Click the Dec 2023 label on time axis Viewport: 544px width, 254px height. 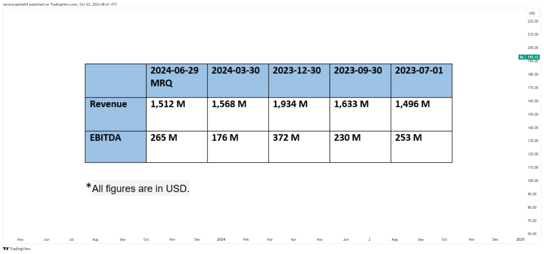point(197,239)
